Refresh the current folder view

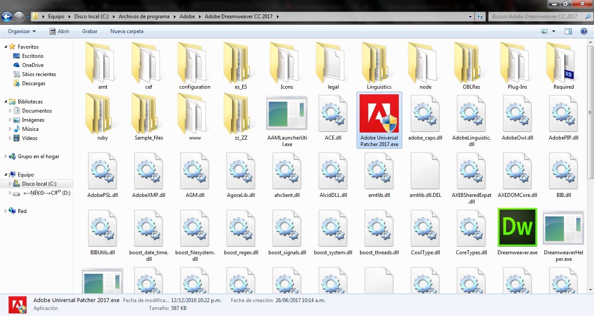[480, 17]
